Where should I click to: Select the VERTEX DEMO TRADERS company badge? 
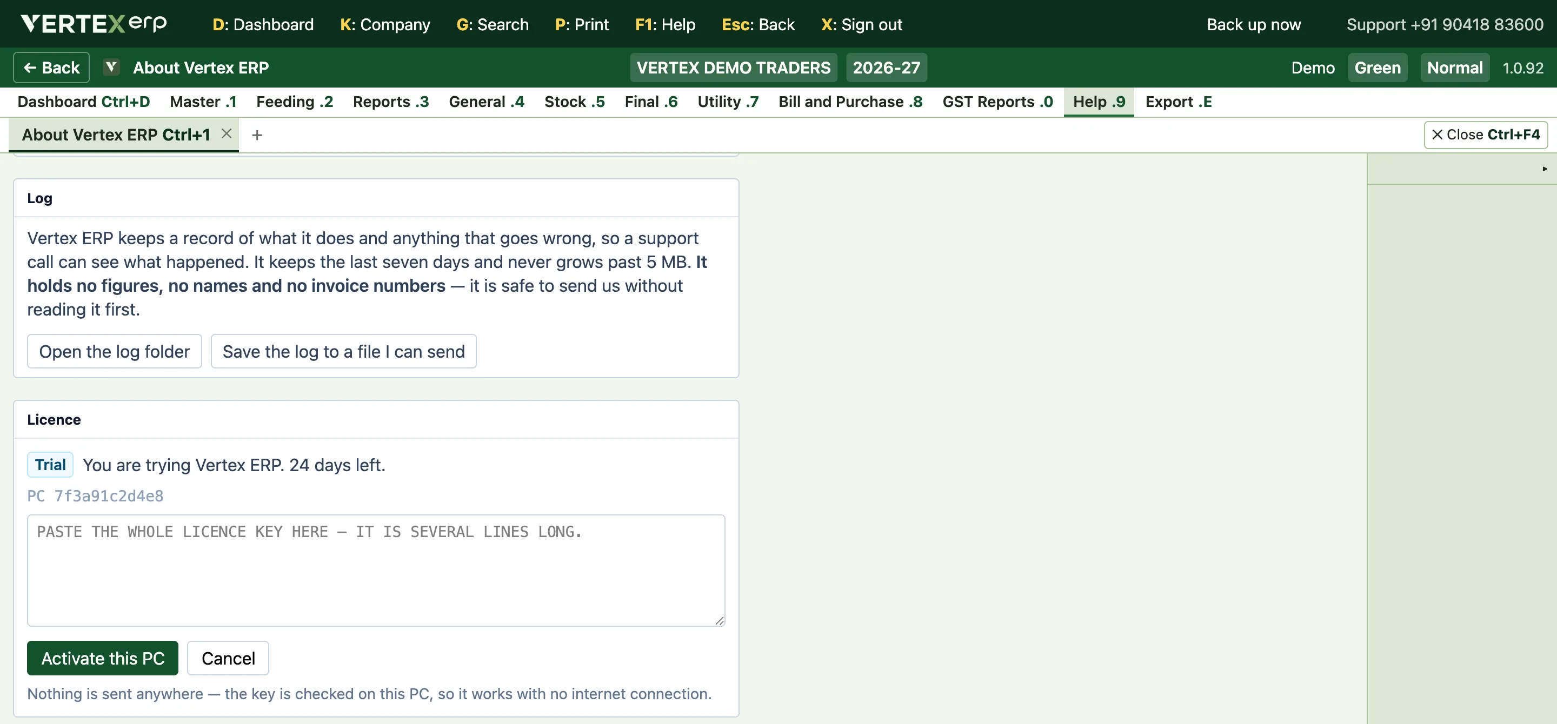[x=733, y=68]
